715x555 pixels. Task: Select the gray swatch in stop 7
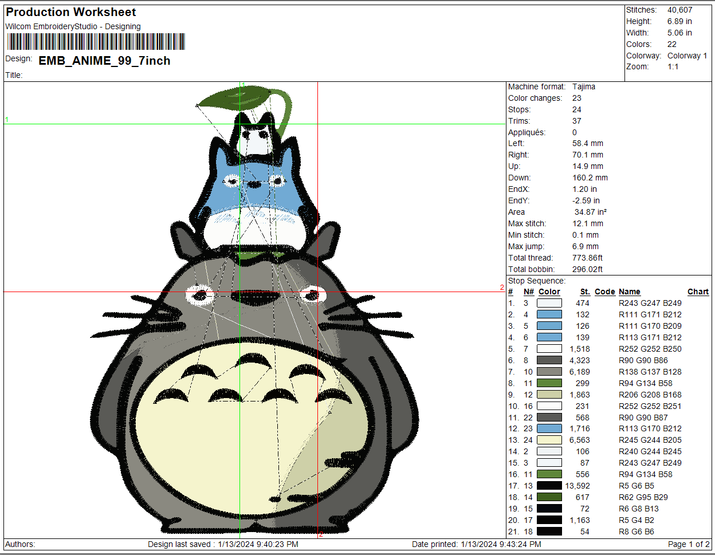click(x=549, y=372)
